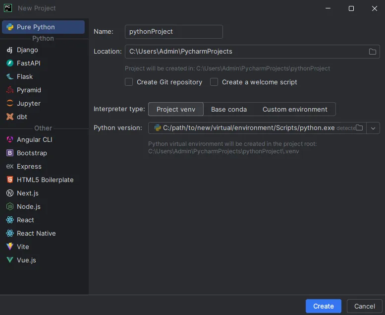Select the HTML5 Boilerplate icon
The height and width of the screenshot is (315, 385).
(9, 180)
